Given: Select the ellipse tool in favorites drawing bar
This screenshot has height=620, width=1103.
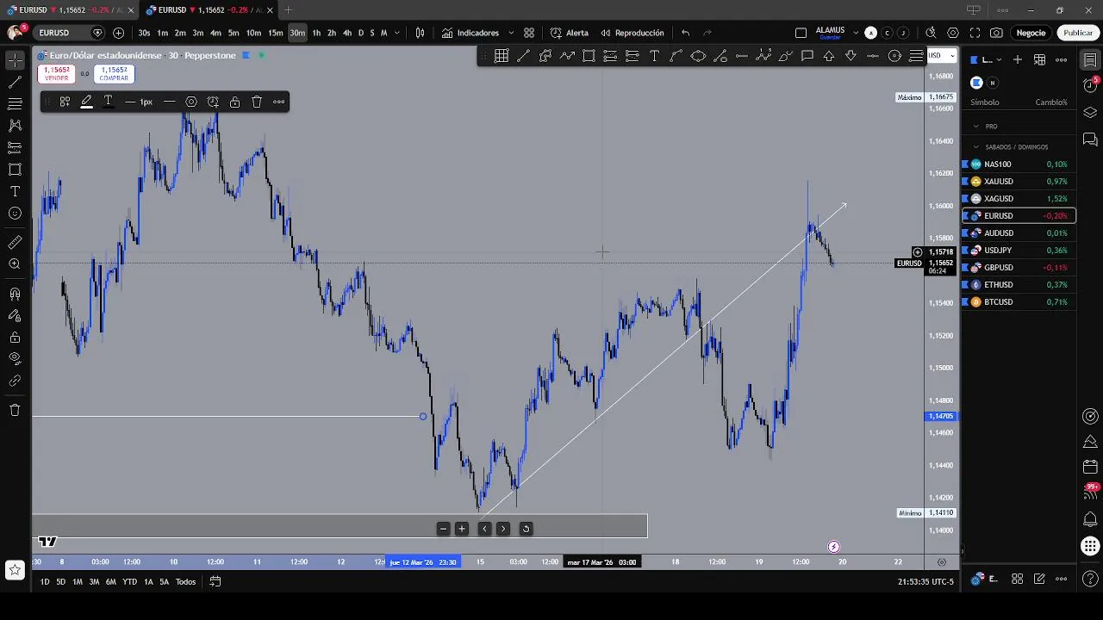Looking at the screenshot, I should (698, 56).
